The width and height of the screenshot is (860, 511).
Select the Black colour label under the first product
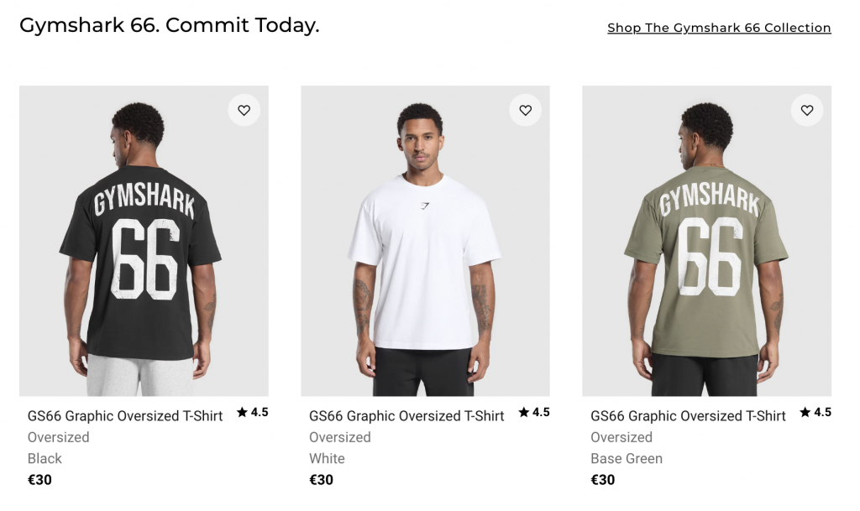45,458
